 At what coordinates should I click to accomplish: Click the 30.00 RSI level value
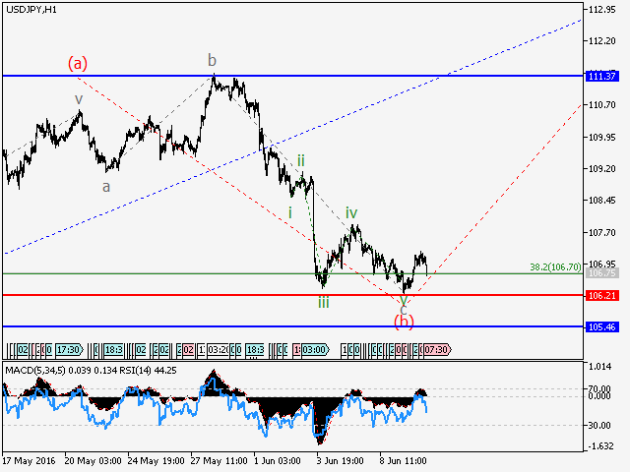(599, 425)
